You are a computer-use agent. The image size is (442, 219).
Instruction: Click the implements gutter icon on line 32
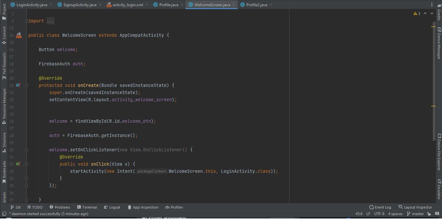point(18,164)
